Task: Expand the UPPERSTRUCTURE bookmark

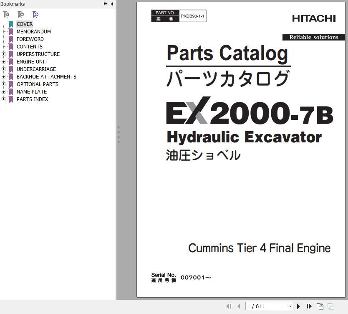Action: (x=3, y=54)
